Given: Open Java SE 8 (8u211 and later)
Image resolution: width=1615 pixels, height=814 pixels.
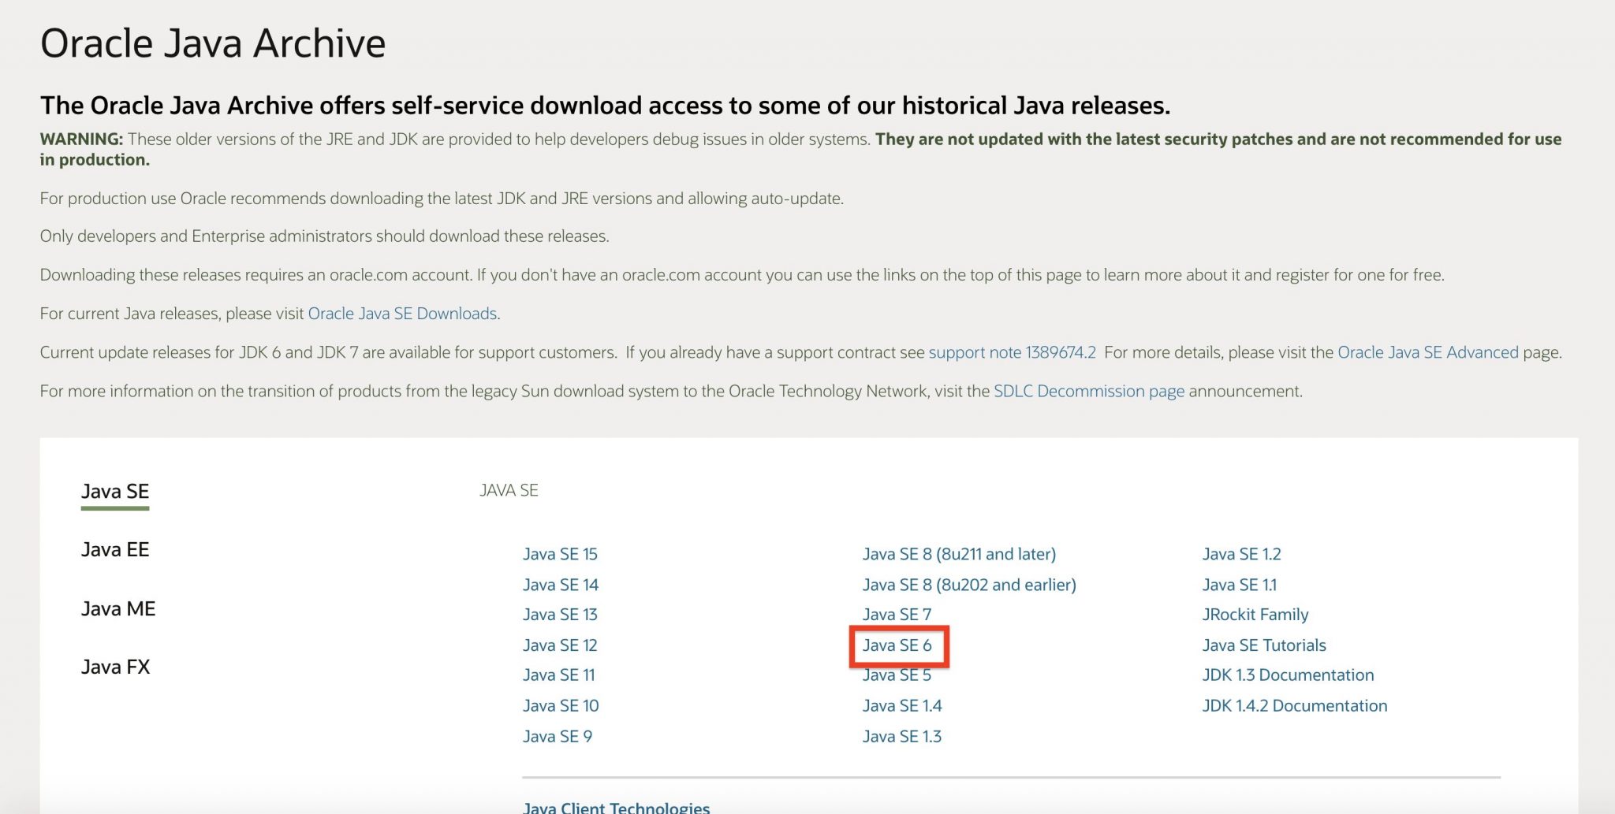Looking at the screenshot, I should (959, 554).
